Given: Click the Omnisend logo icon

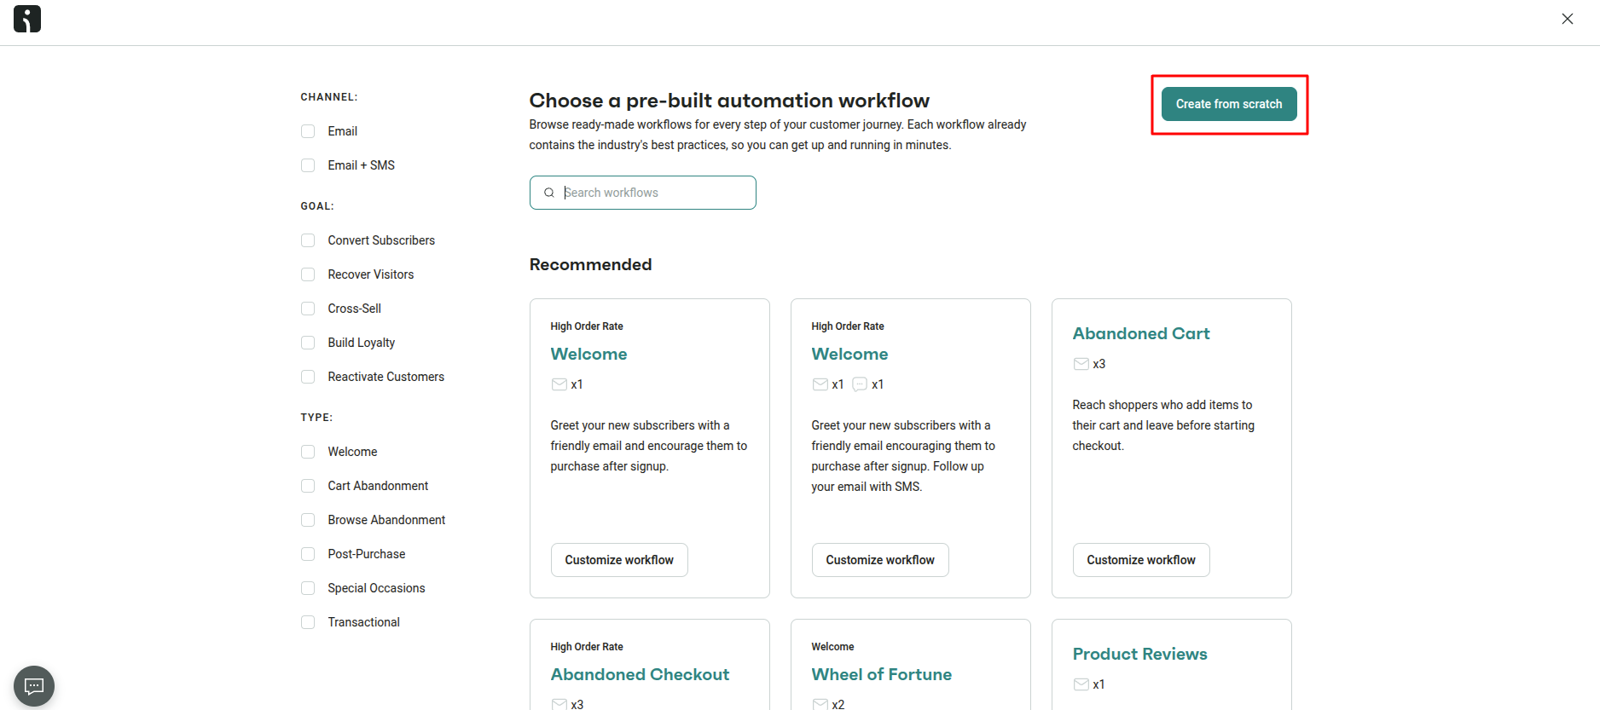Looking at the screenshot, I should pos(27,19).
